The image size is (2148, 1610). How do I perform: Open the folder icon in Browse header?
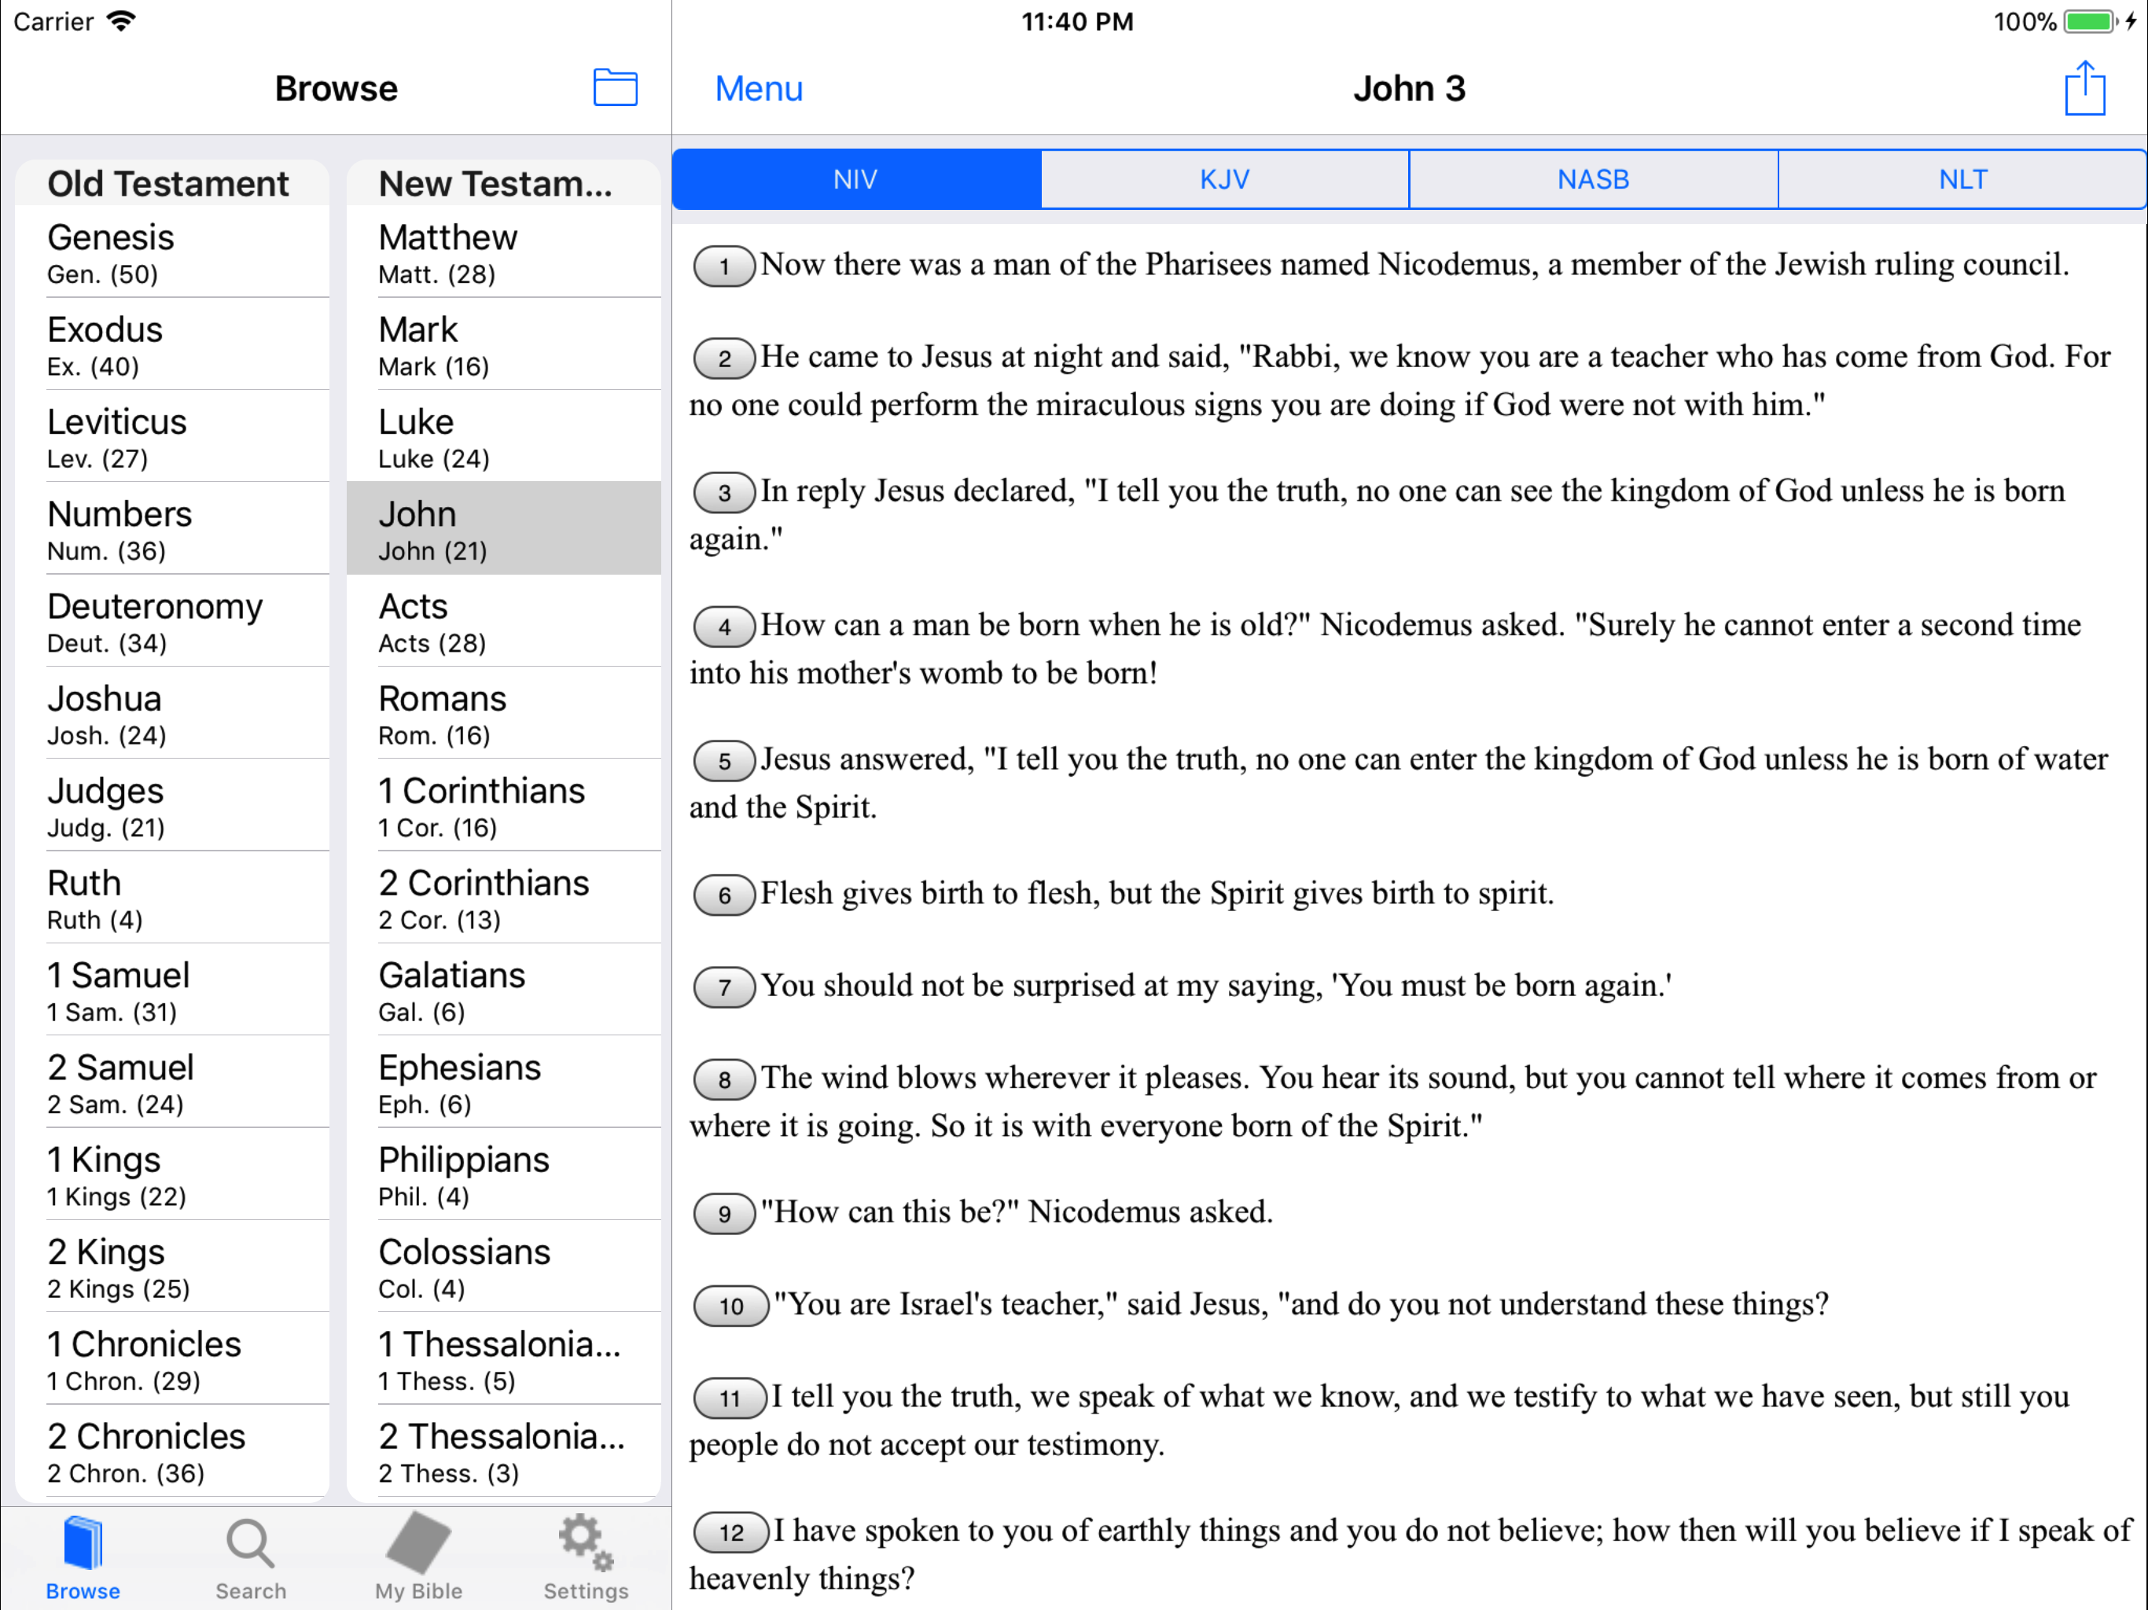tap(615, 87)
